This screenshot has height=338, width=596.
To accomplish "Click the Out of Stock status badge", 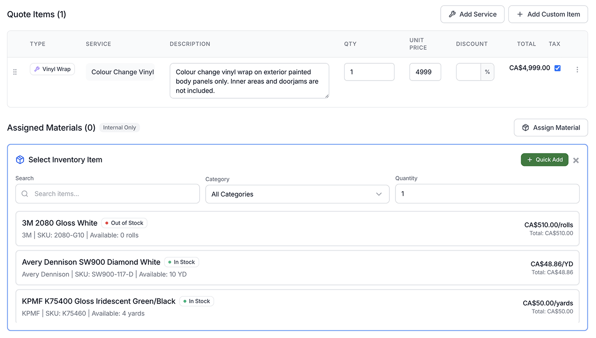I will [124, 223].
